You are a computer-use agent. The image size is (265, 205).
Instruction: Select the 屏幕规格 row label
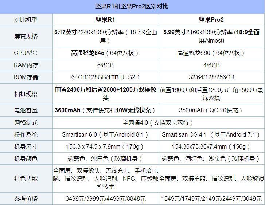tap(26, 36)
